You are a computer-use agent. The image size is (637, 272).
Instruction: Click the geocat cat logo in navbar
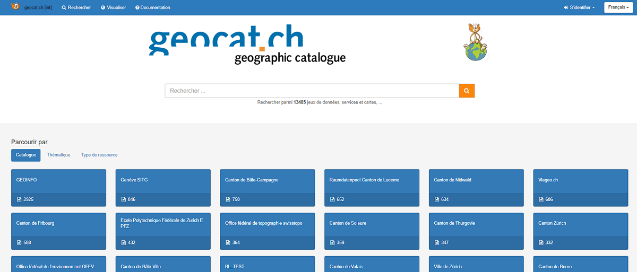tap(15, 6)
